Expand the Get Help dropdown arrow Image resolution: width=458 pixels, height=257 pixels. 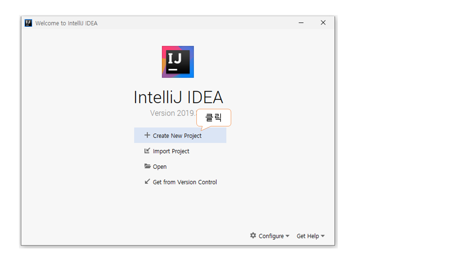click(323, 236)
